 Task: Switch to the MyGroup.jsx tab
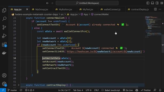tap(42, 9)
